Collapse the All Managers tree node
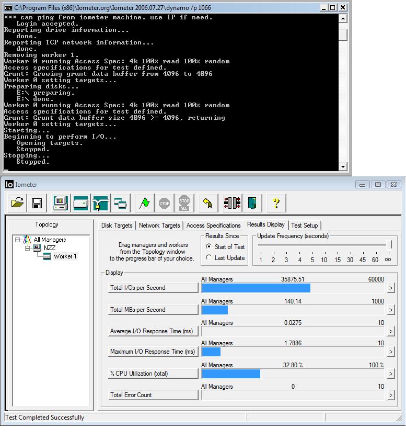 pyautogui.click(x=18, y=240)
